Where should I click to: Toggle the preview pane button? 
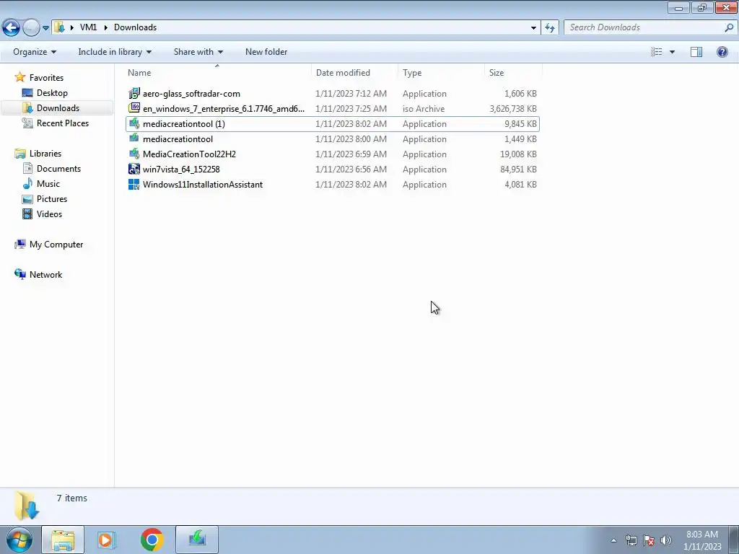696,52
